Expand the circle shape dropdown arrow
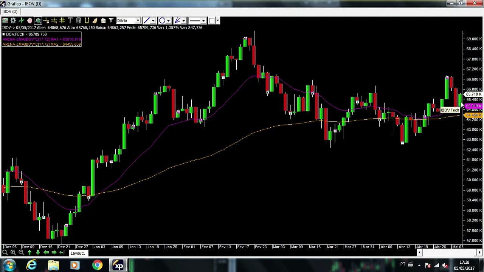The width and height of the screenshot is (484, 272). point(168,20)
